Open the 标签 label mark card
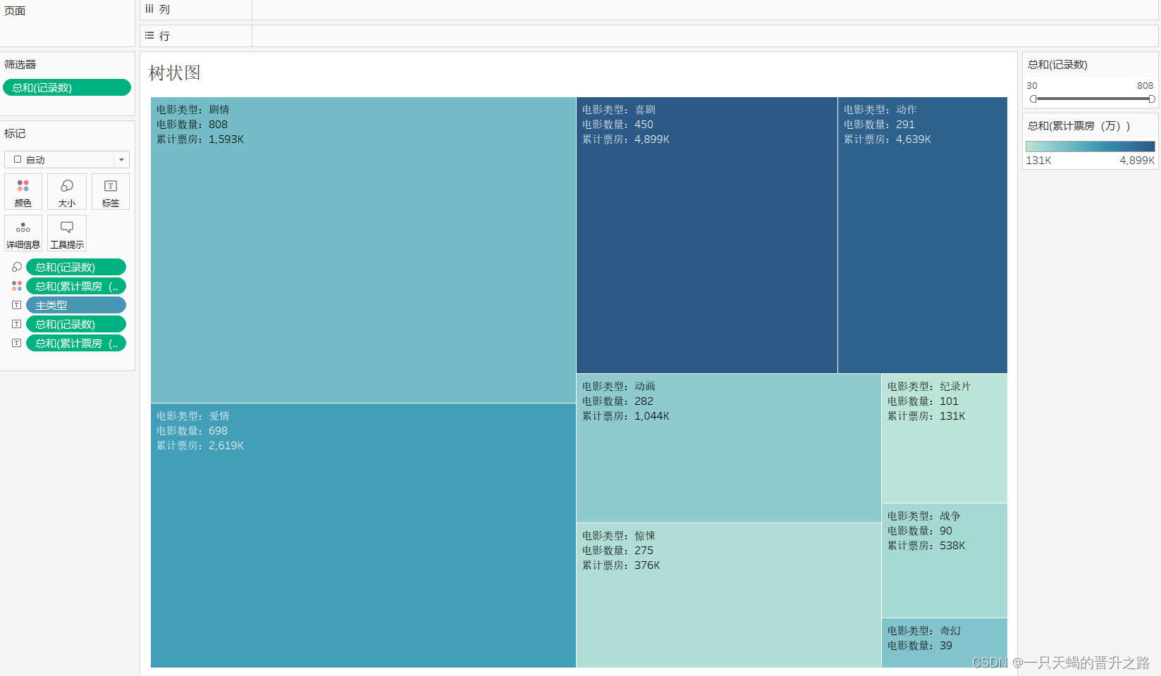 (x=111, y=192)
